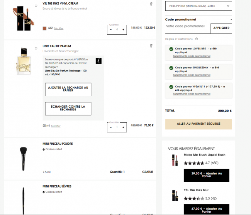251x215 pixels.
Task: Add Make Me Blush Liquid Blush to cart
Action: coord(206,175)
